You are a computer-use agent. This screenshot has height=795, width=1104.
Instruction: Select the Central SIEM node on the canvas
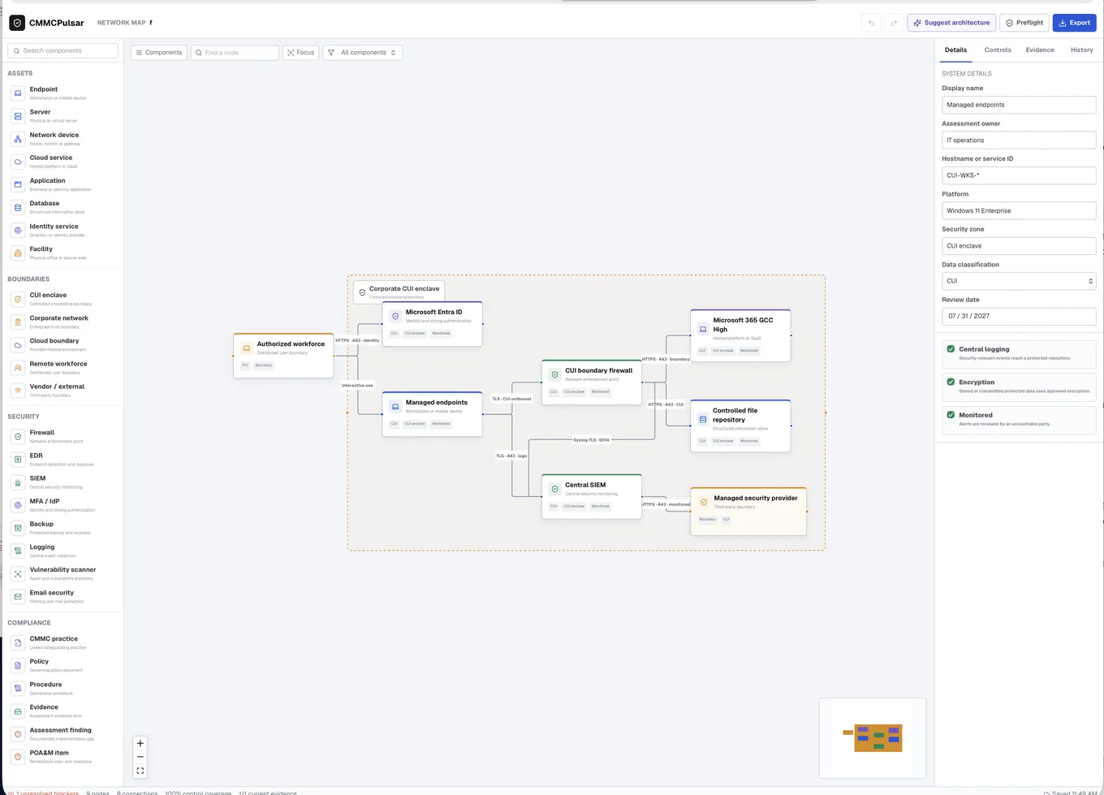(x=592, y=496)
